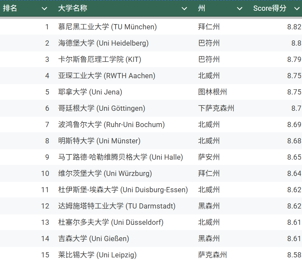
Task: Click the Score得分 header label
Action: coord(270,8)
